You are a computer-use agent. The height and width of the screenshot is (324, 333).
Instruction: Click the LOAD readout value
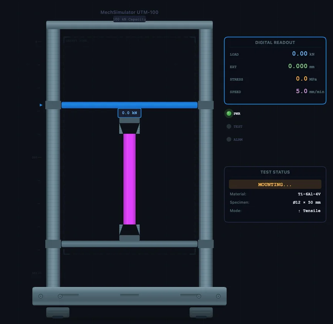[x=300, y=54]
